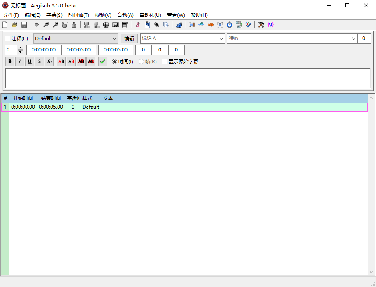Click the Open subtitles folder icon
This screenshot has height=287, width=376.
14,25
